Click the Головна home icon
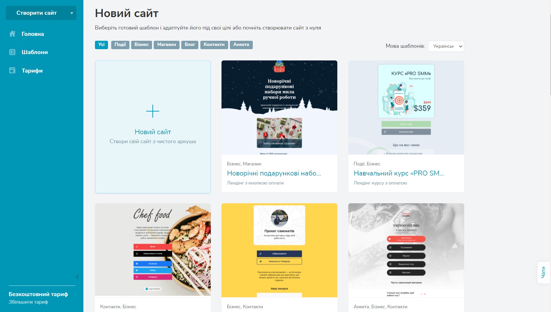The width and height of the screenshot is (551, 312). [x=12, y=34]
